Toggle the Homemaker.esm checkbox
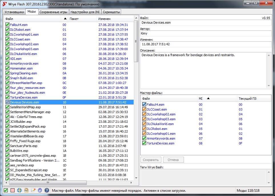 [x=7, y=68]
